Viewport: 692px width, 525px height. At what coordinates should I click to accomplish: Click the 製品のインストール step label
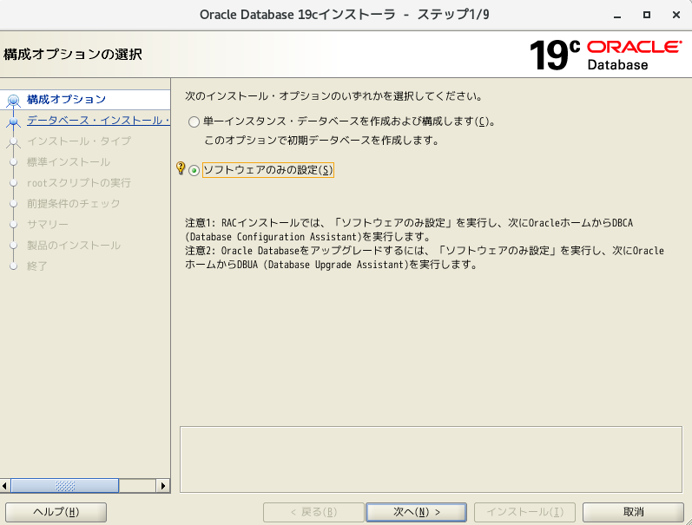(x=74, y=246)
